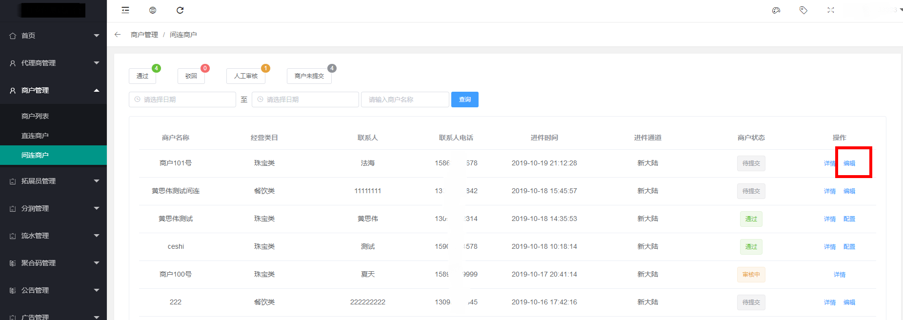Click the 间连商户 breadcrumb text
This screenshot has height=320, width=903.
(x=183, y=35)
